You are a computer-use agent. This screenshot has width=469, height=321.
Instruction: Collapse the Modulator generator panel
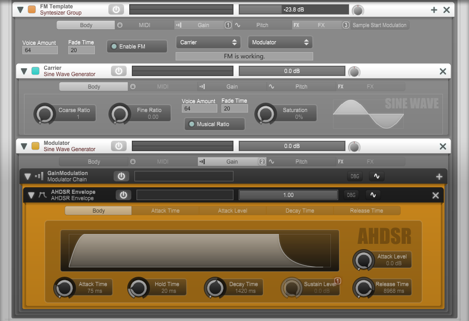(x=24, y=146)
